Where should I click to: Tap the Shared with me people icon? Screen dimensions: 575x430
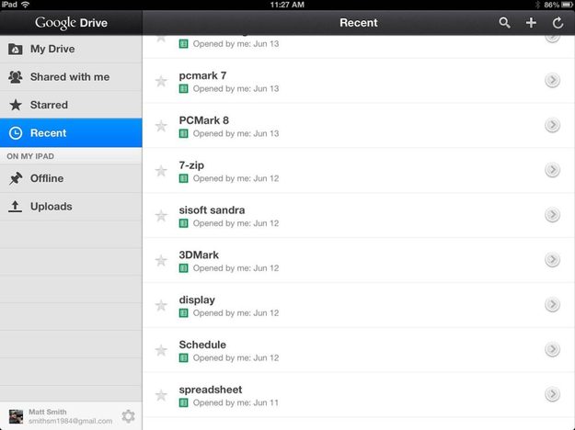tap(16, 77)
